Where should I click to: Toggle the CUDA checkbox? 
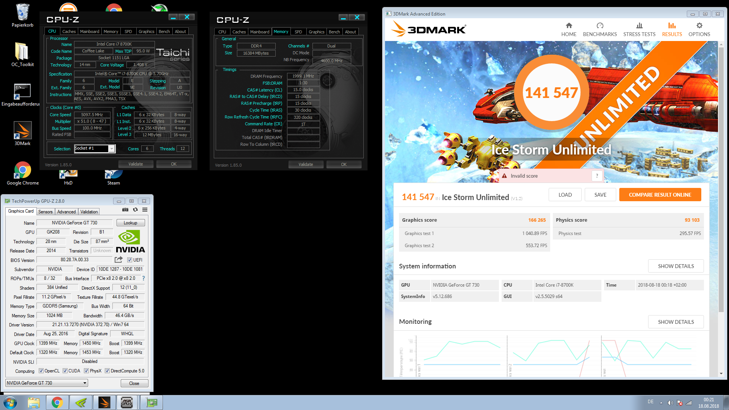pos(65,371)
